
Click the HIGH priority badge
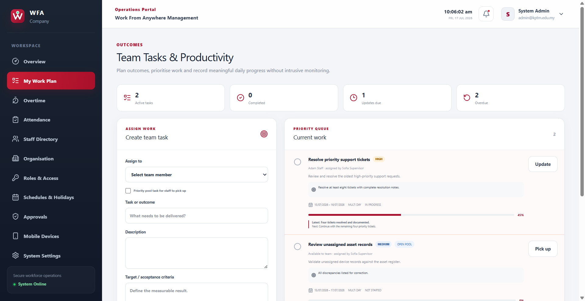(x=379, y=159)
